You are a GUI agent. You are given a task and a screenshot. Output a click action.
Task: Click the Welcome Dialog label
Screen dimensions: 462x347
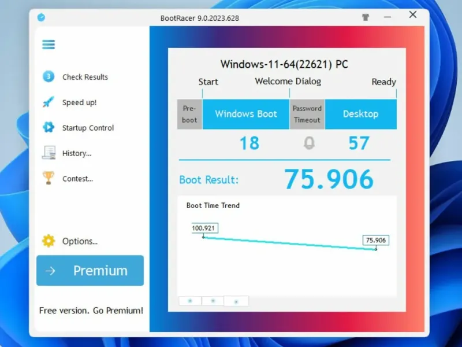[288, 81]
